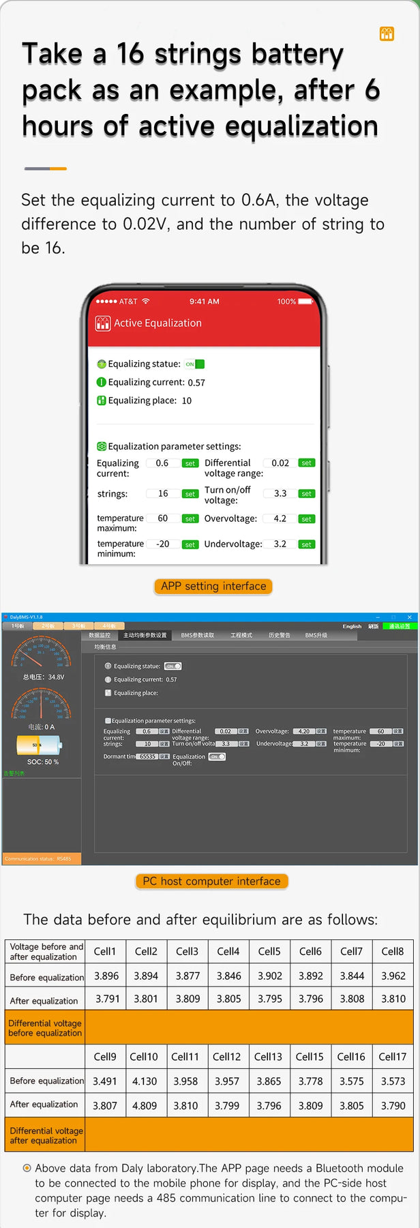Click the total voltage gauge showing 34.8V

coord(42,652)
